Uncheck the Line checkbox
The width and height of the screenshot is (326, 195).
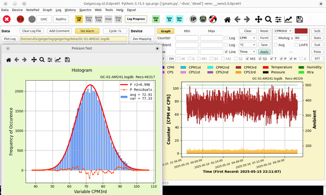(226, 51)
